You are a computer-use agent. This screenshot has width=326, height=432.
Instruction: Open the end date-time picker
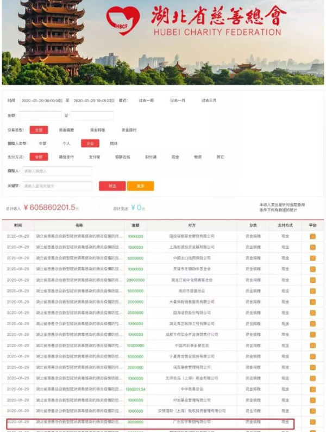coord(93,101)
